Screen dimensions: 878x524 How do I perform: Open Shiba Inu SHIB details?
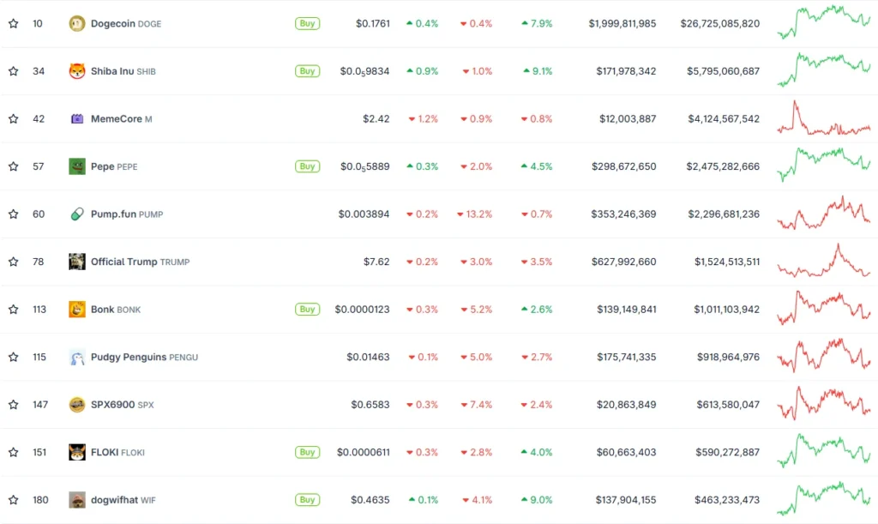click(x=123, y=71)
